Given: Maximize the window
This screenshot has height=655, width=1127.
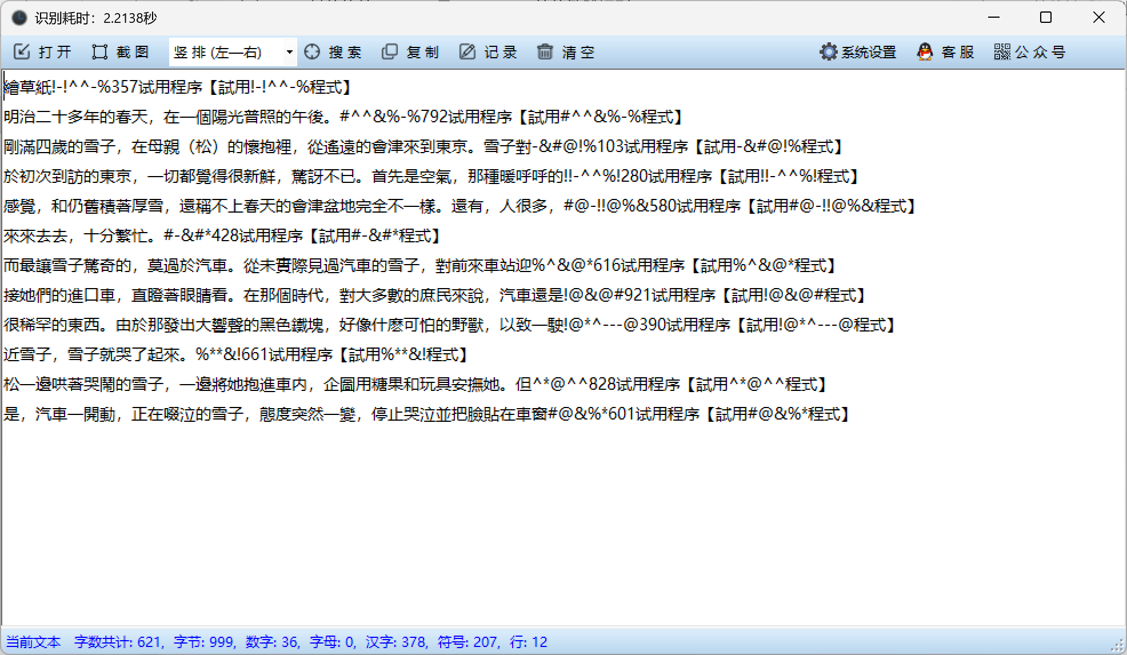Looking at the screenshot, I should (1046, 18).
